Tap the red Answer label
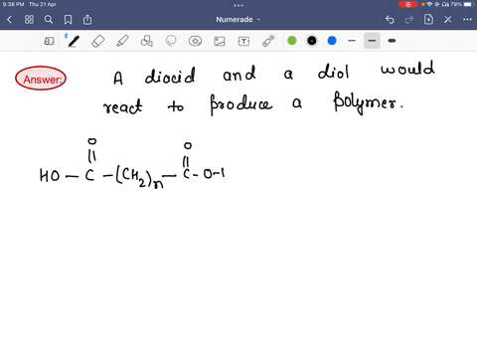Screen dimensions: 477x358 coord(41,79)
